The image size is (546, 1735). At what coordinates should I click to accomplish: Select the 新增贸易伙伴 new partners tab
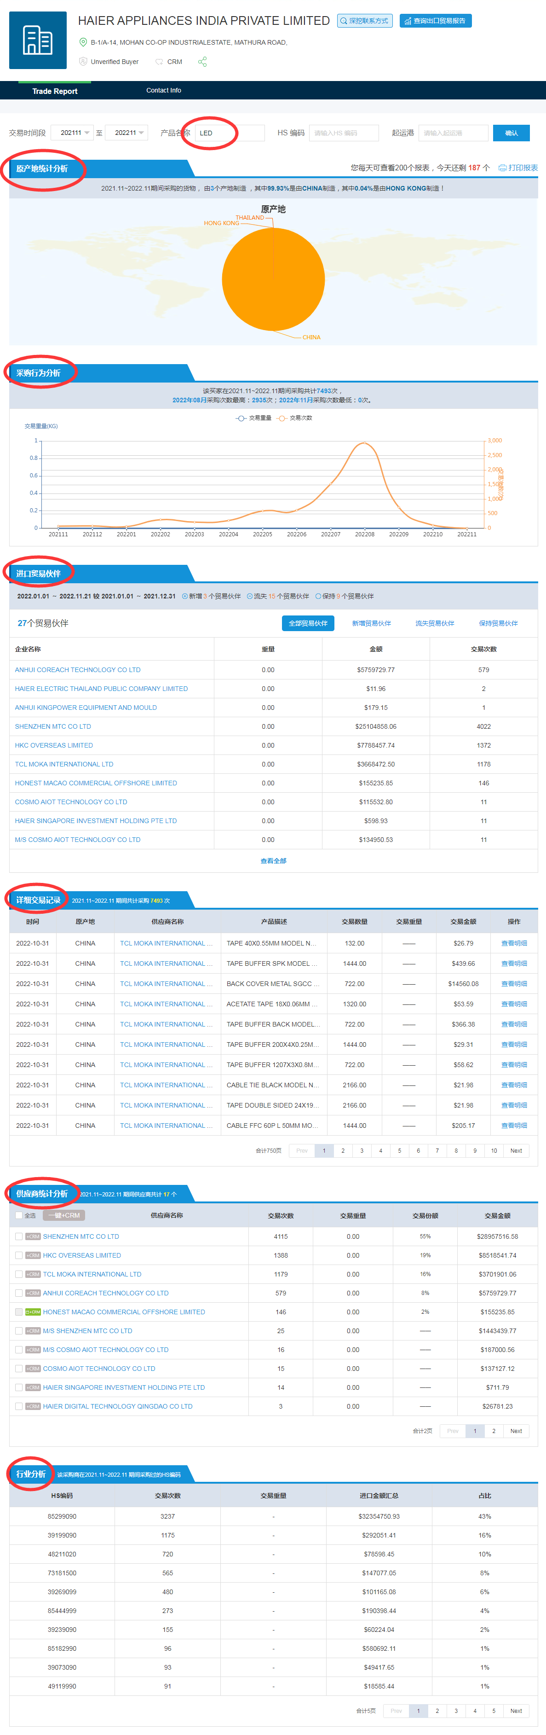tap(372, 624)
